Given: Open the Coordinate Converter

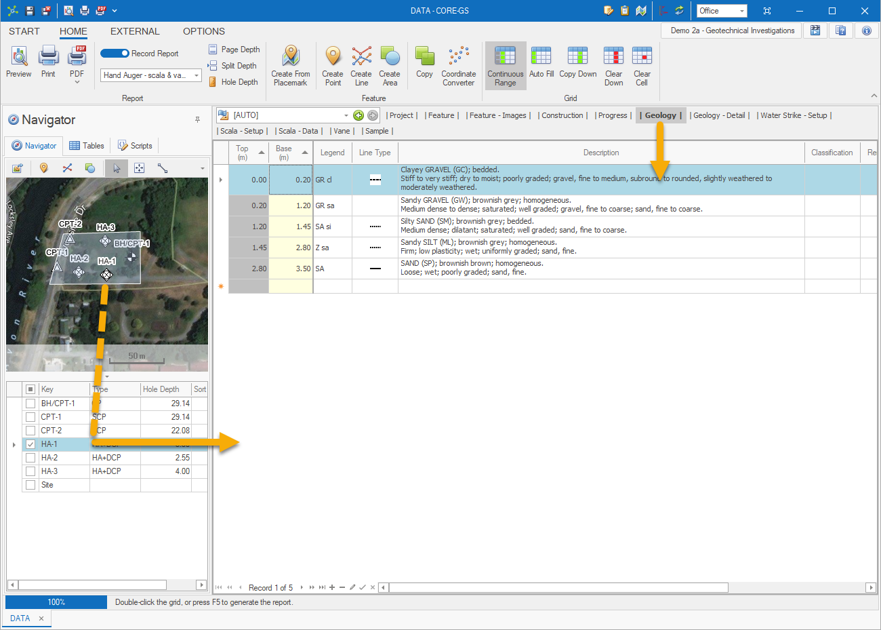Looking at the screenshot, I should tap(459, 66).
